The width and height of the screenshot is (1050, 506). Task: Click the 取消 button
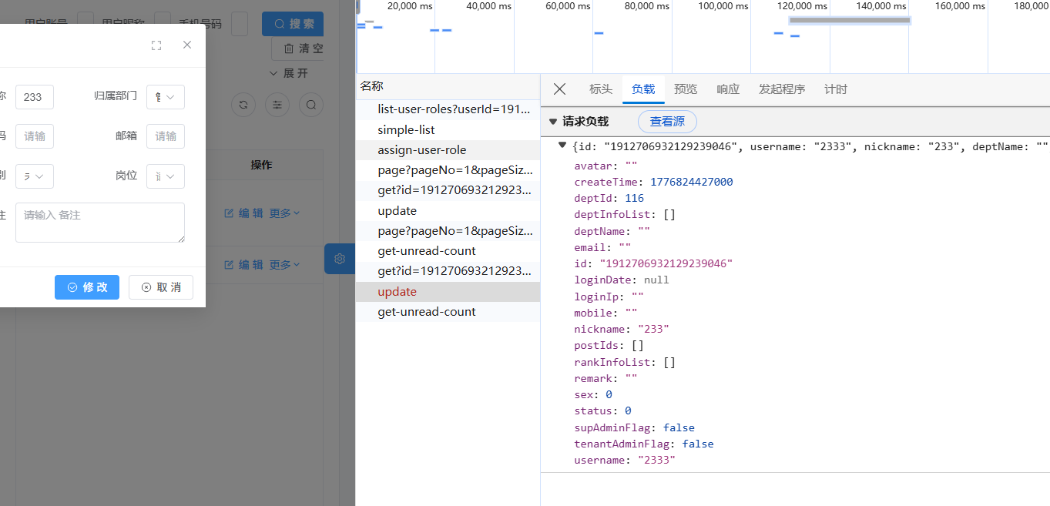(x=161, y=287)
